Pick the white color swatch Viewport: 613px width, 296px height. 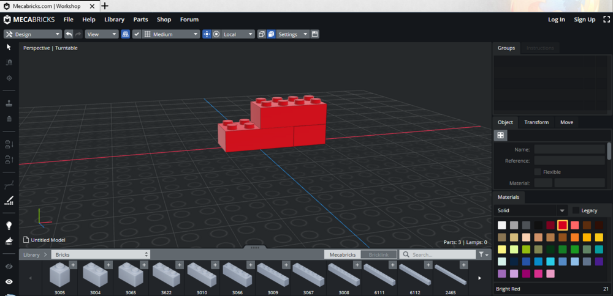pos(502,225)
